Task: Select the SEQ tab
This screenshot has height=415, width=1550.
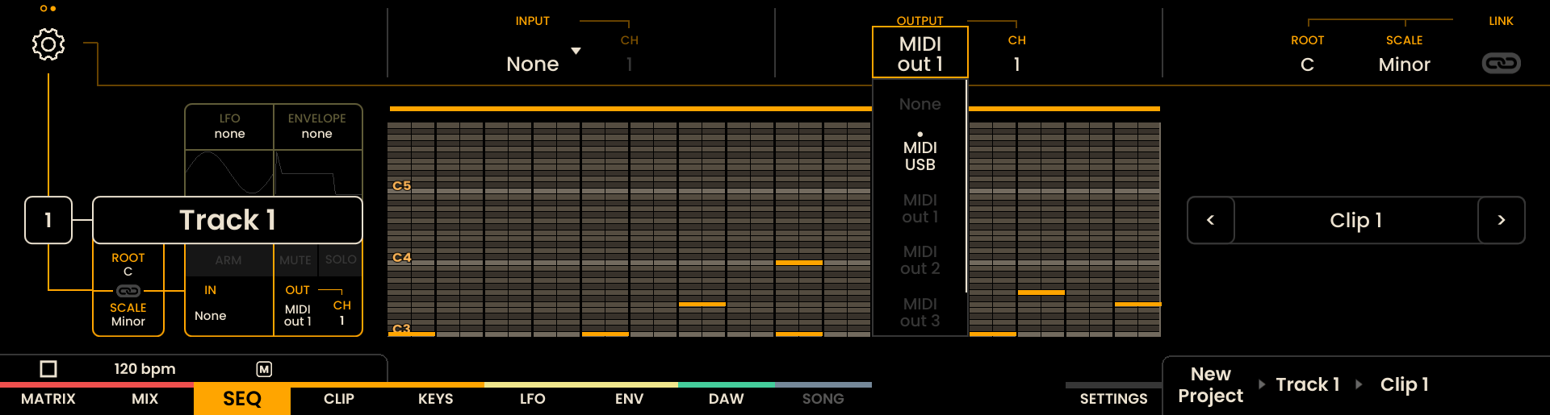Action: point(242,399)
